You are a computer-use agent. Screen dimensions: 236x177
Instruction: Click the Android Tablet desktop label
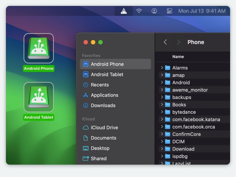(x=39, y=117)
